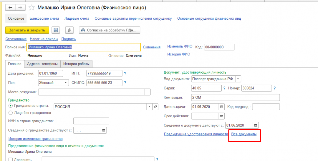Click the СНИЛС input field

[104, 83]
